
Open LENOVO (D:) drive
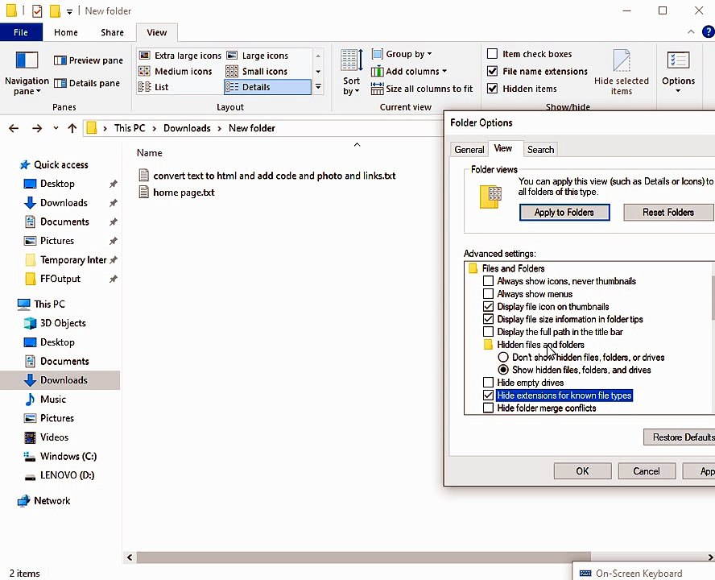tap(60, 475)
